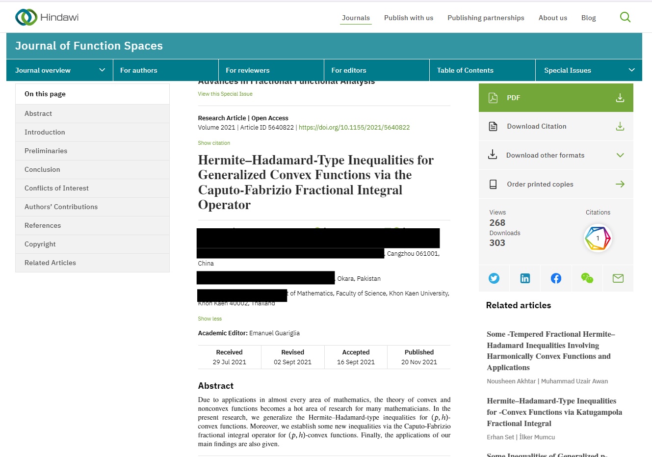Screen dimensions: 652x457
Task: Expand Download other formats dropdown
Action: click(556, 155)
